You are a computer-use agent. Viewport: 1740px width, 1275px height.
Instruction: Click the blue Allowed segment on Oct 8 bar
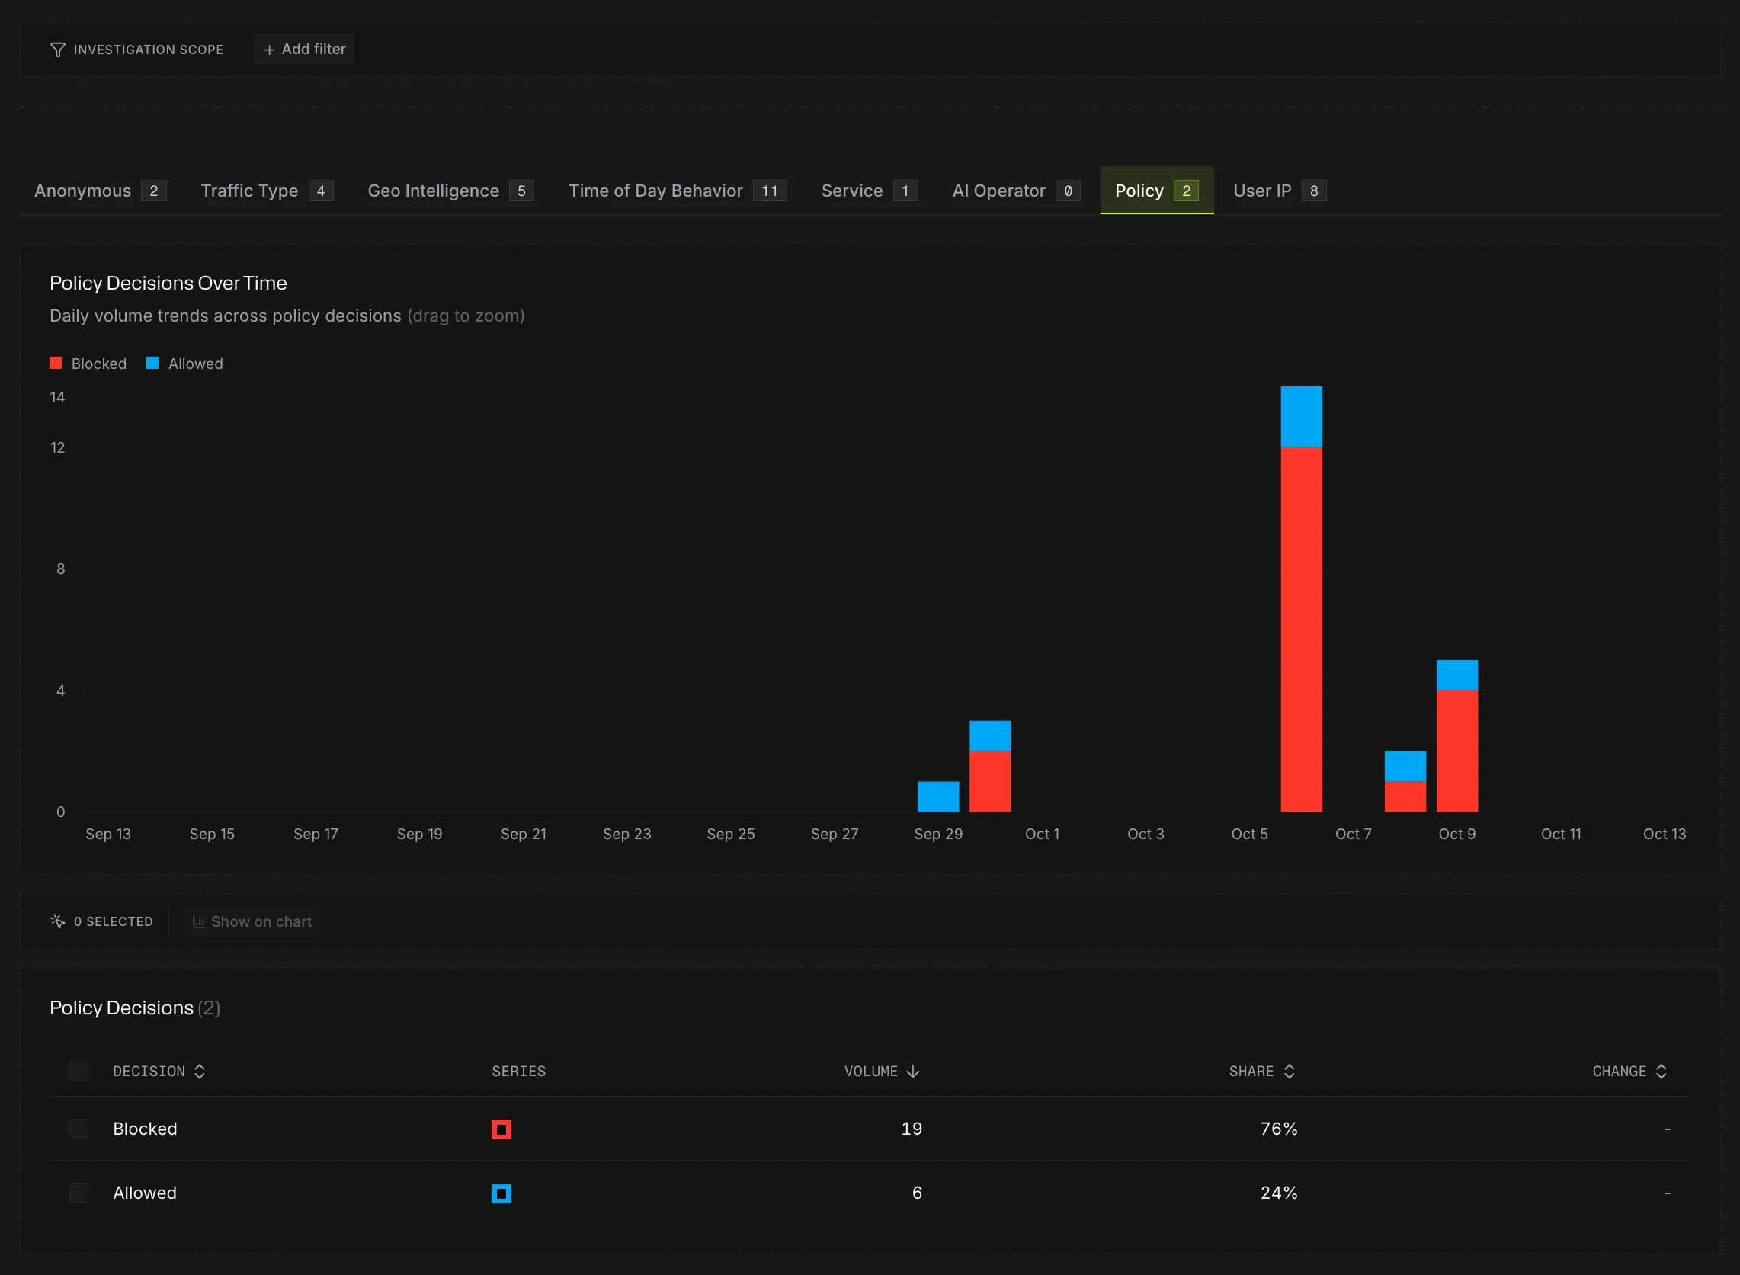point(1405,767)
